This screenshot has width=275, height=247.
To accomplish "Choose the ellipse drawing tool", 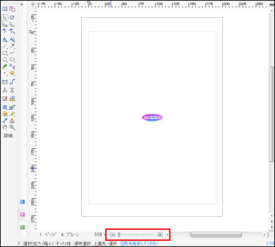I will (x=12, y=60).
